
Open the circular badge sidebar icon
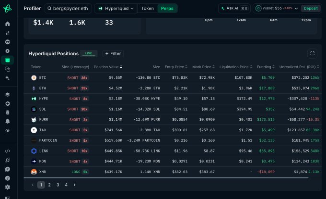8,51
